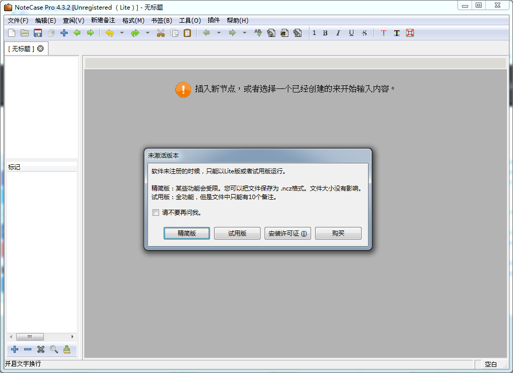
Task: Set text background color T icon
Action: tap(396, 33)
